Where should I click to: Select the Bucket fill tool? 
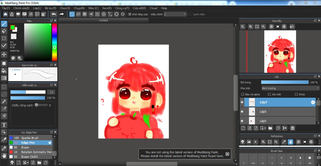pos(4,71)
